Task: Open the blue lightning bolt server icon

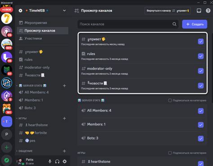Action: coord(7,83)
